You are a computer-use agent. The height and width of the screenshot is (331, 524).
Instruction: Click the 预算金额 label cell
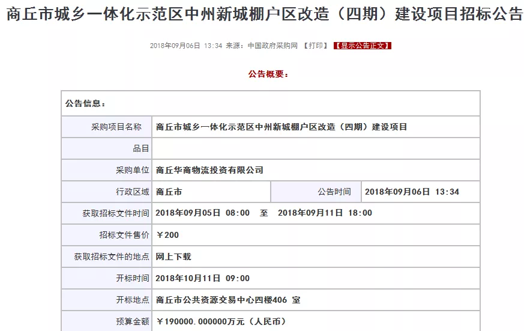tap(107, 321)
